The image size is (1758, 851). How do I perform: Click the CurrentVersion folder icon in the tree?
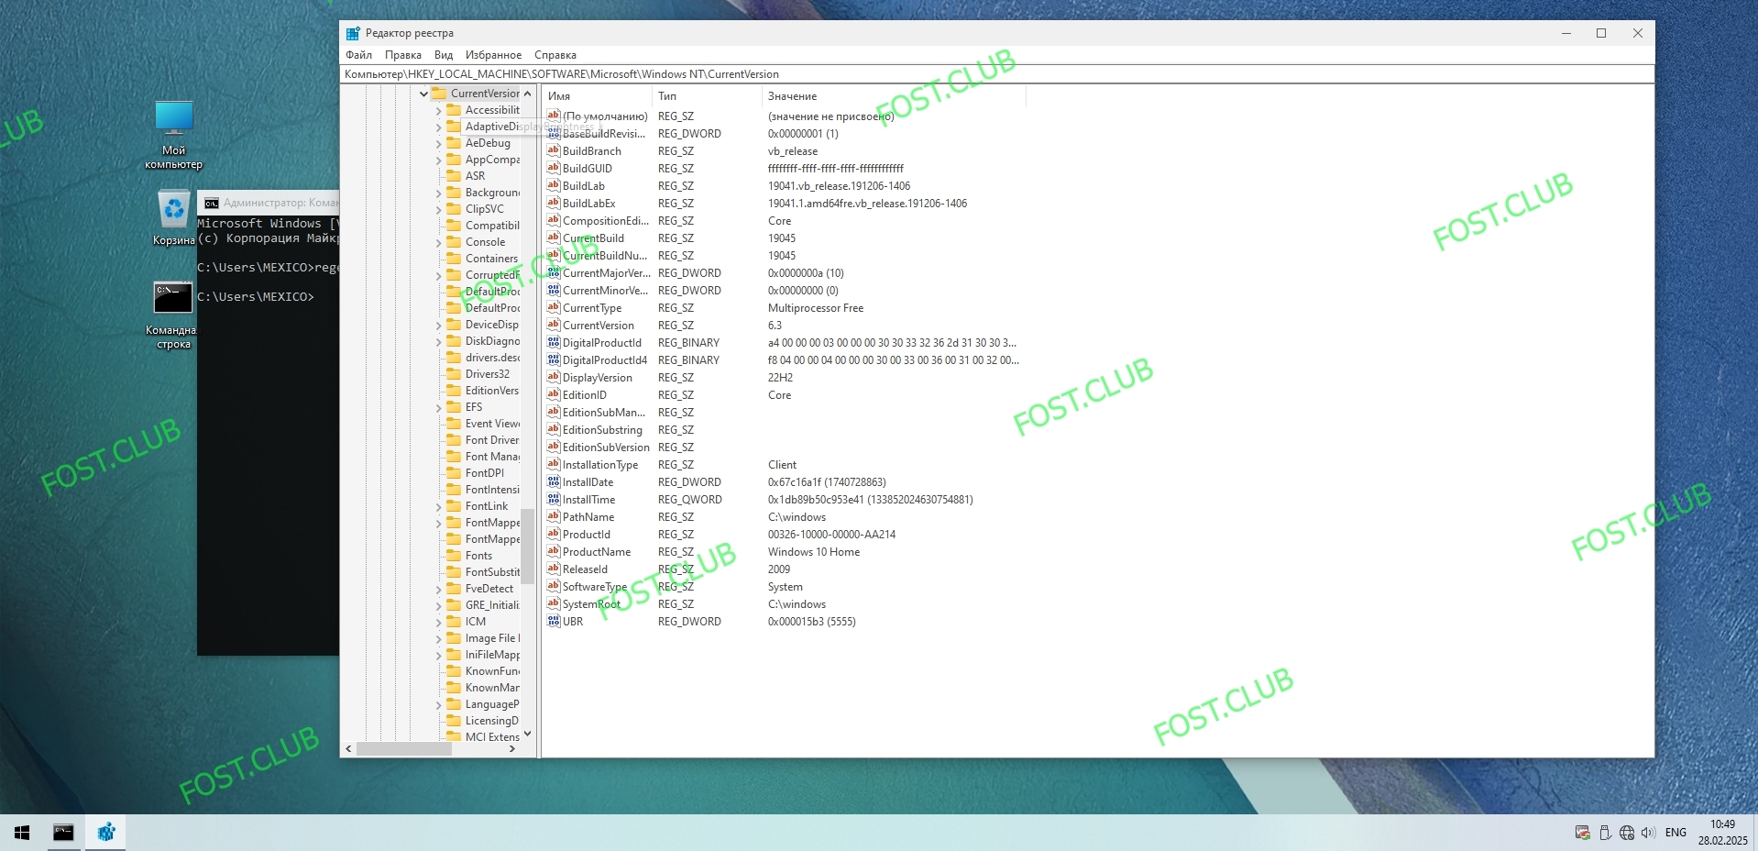pos(439,93)
